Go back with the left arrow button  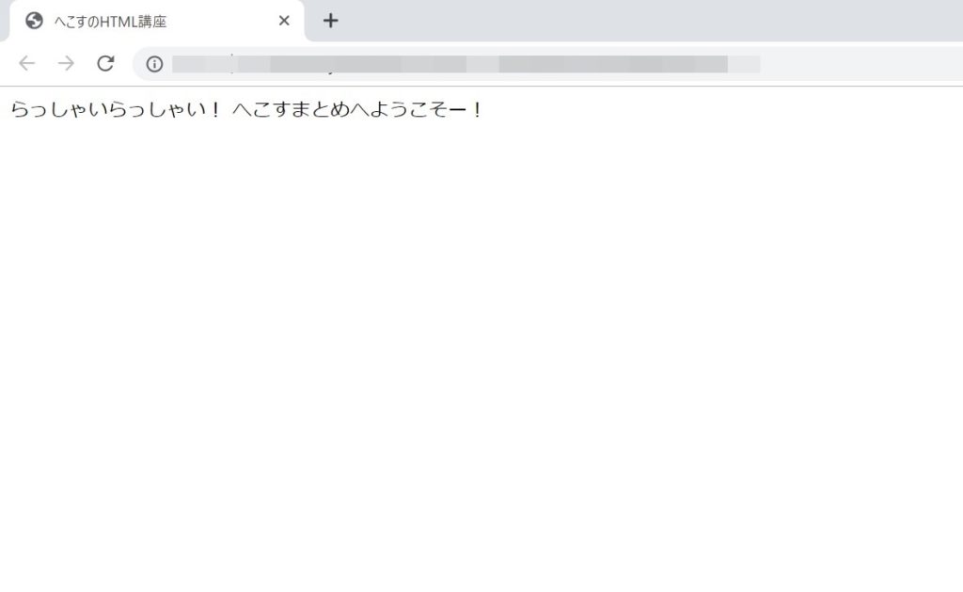27,63
